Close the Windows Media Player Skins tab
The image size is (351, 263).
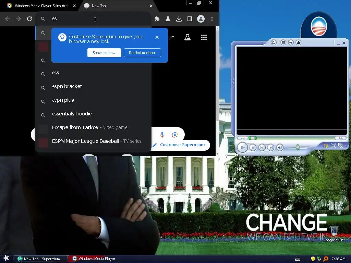(x=74, y=6)
